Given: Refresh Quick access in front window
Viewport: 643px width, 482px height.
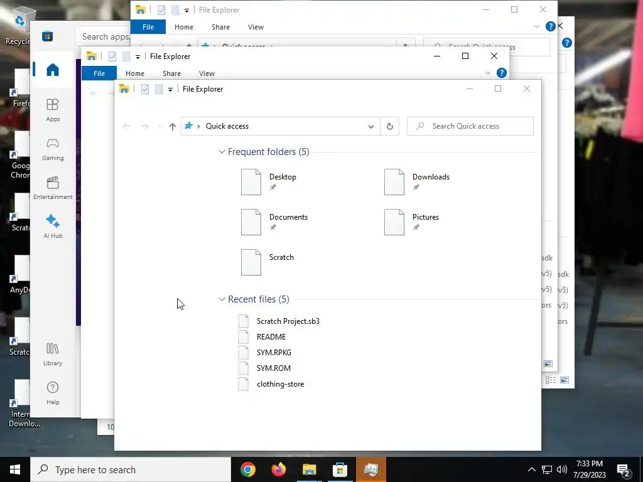Looking at the screenshot, I should (x=389, y=126).
